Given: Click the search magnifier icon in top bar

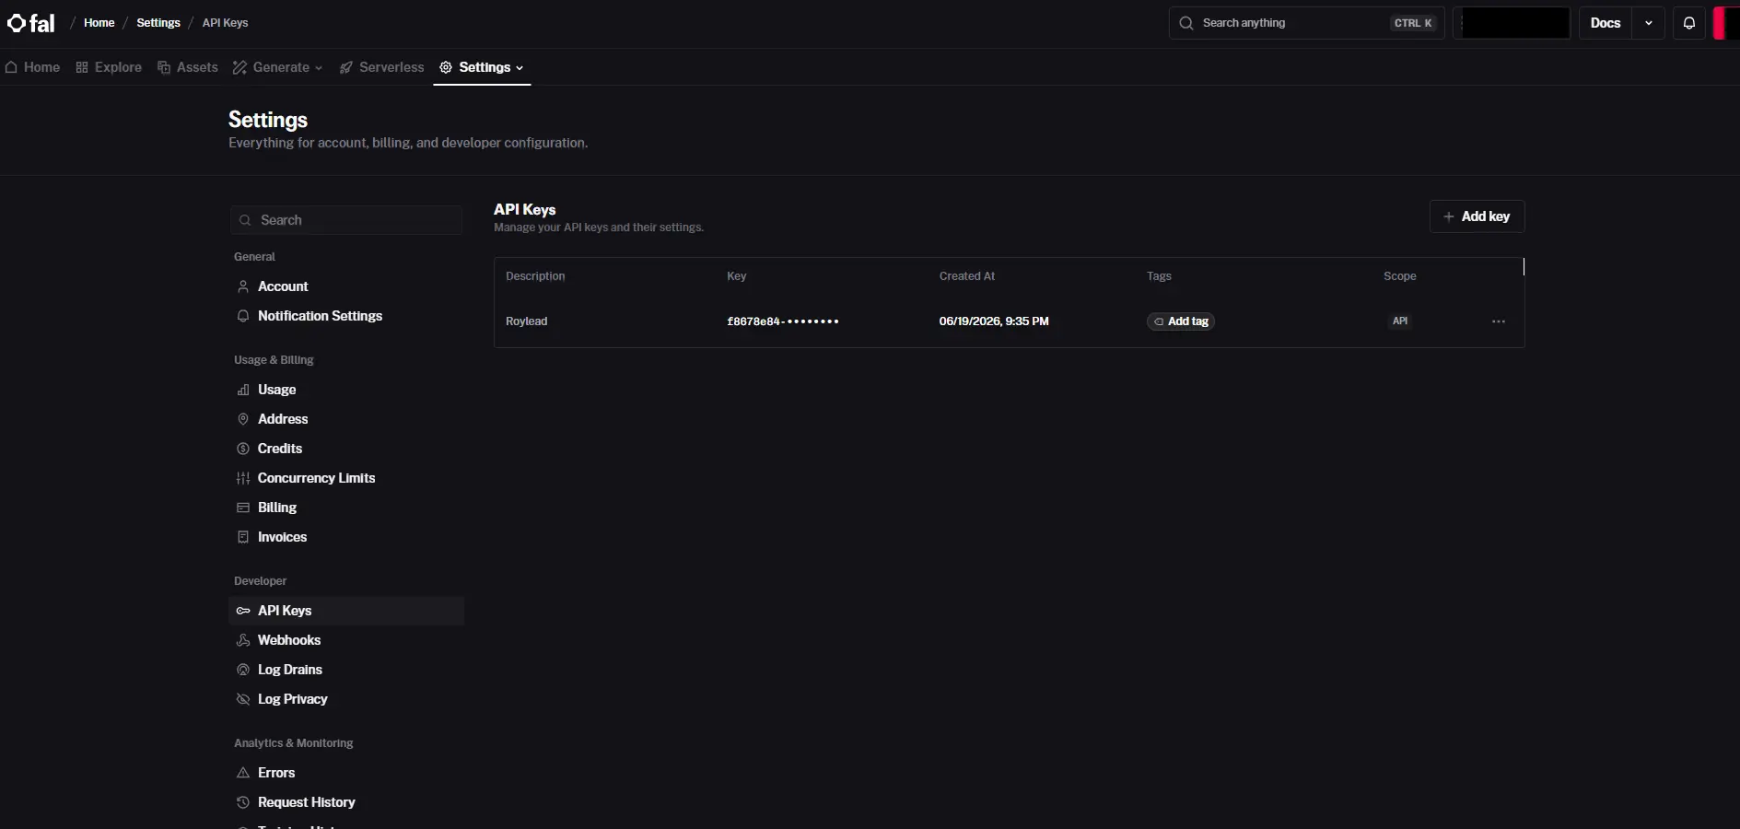Looking at the screenshot, I should [x=1186, y=23].
